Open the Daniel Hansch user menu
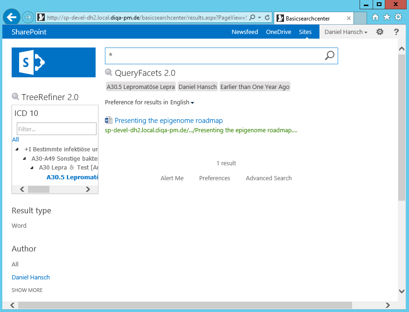Viewport: 409px width, 312px height. tap(346, 32)
